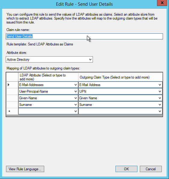Open the UPN outgoing claim type dropdown
Image resolution: width=169 pixels, height=179 pixels.
pyautogui.click(x=160, y=91)
